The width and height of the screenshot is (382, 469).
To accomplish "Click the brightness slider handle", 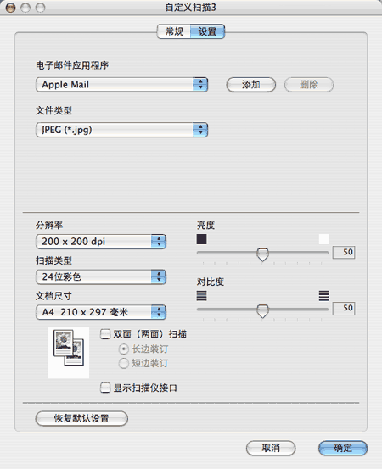I will coord(262,254).
